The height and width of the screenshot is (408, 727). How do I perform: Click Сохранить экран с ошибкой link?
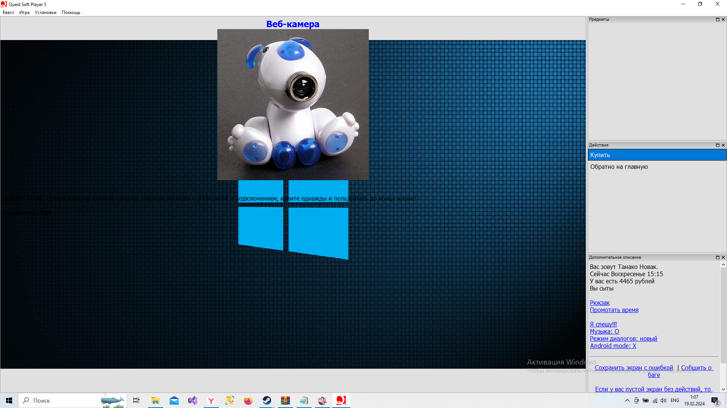point(634,368)
